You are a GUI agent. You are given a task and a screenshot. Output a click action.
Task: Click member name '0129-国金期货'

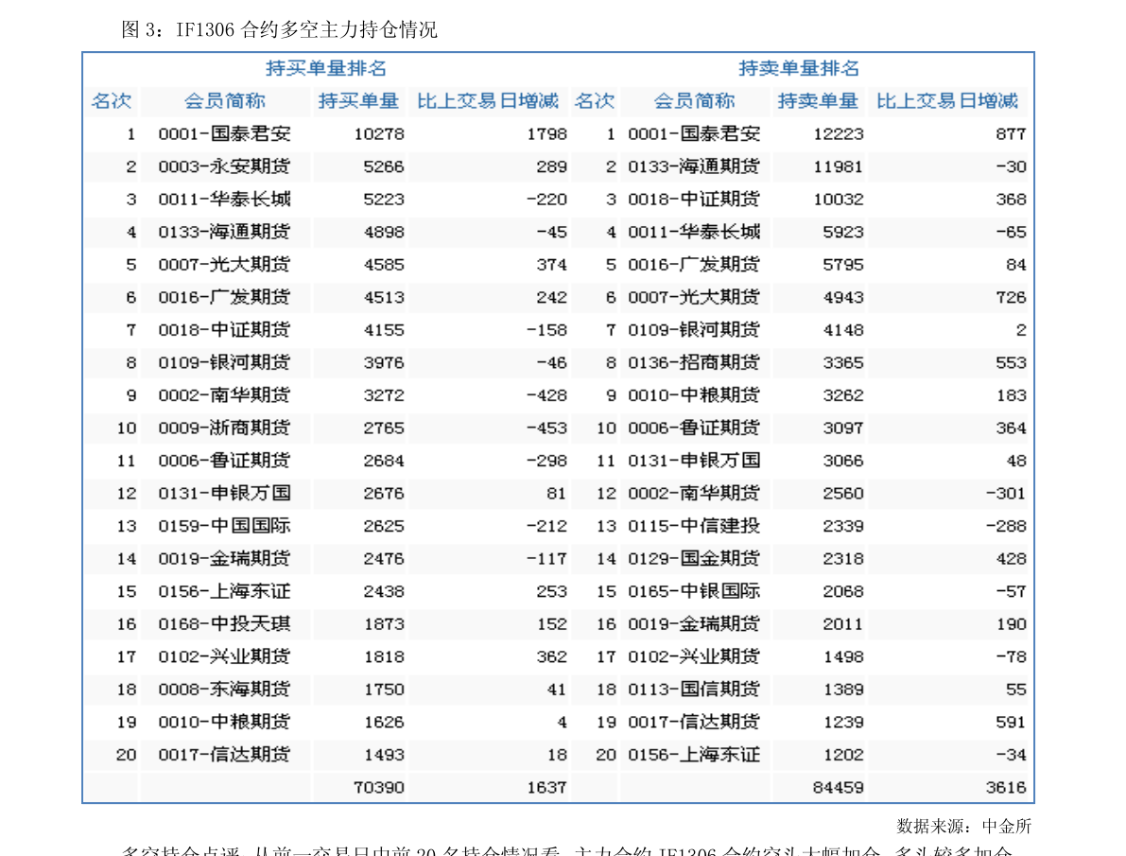(x=694, y=558)
